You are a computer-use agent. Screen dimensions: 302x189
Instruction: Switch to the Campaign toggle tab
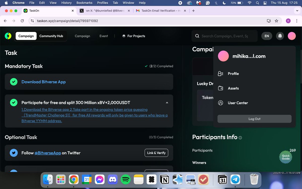click(x=26, y=36)
